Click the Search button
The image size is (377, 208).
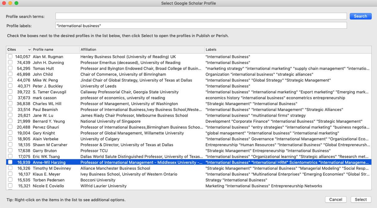click(360, 16)
